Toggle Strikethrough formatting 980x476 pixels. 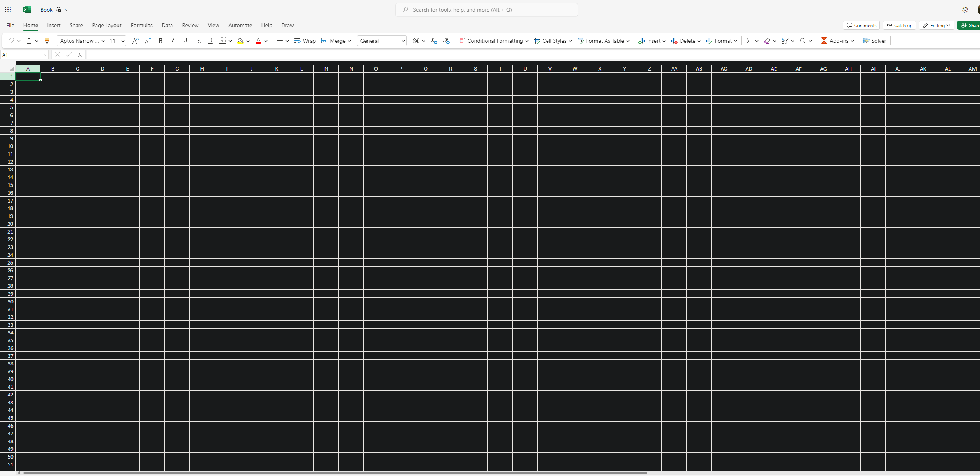click(x=197, y=41)
